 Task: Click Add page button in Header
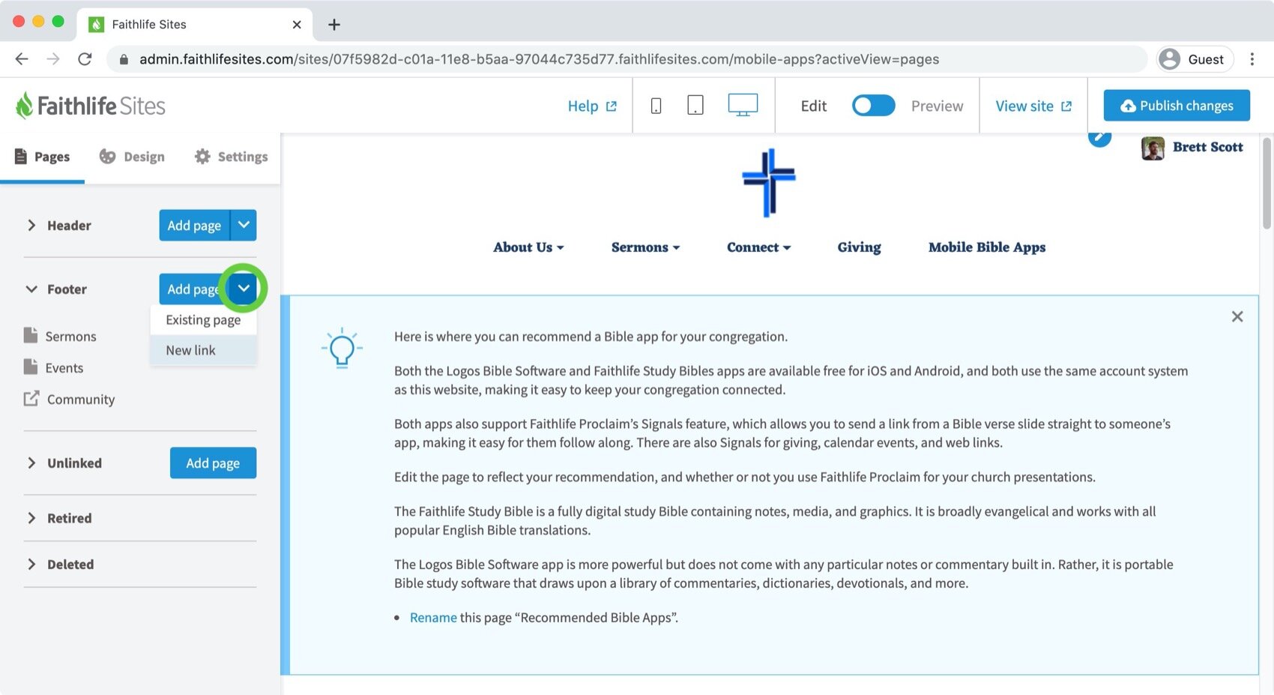coord(194,225)
